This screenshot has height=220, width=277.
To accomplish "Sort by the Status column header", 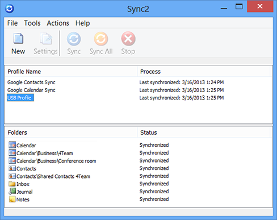I will pos(204,132).
